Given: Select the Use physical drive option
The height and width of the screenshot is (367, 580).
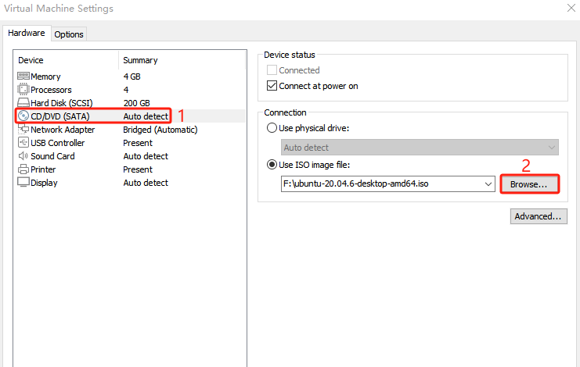Looking at the screenshot, I should point(272,128).
